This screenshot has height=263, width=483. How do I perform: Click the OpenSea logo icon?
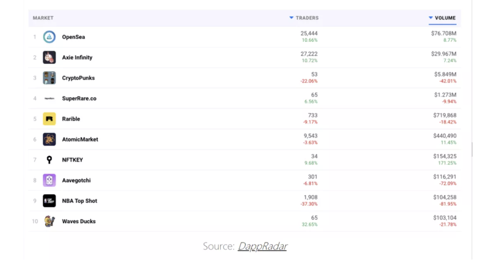click(49, 37)
